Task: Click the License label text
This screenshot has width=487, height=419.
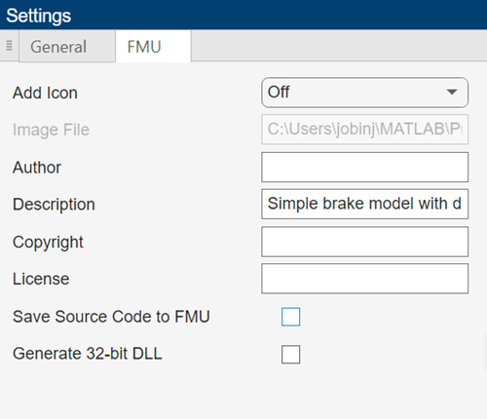Action: (x=41, y=279)
